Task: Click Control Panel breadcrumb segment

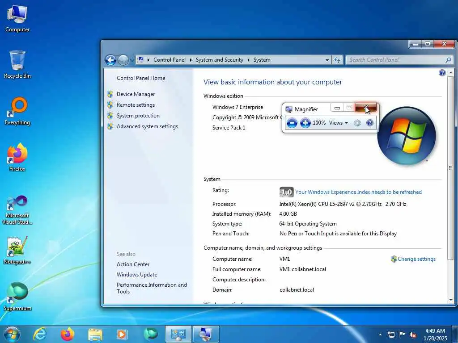Action: 170,60
